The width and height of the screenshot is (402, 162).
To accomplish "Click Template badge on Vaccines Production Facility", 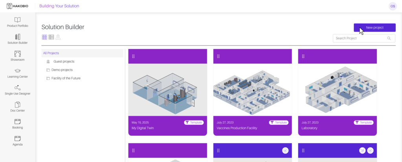I will coord(279,122).
